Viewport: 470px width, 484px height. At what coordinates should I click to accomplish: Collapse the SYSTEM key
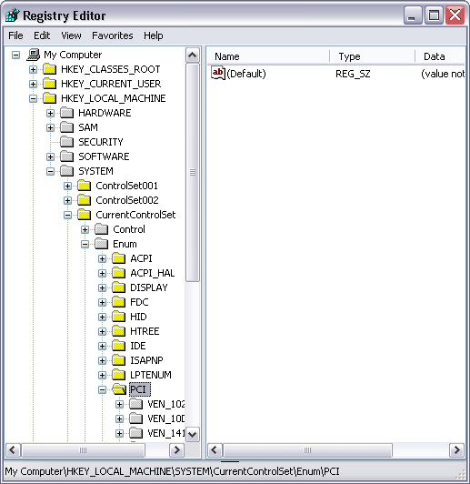pos(50,171)
